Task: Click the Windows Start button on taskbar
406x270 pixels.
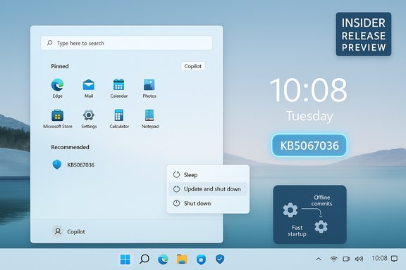Action: 125,259
